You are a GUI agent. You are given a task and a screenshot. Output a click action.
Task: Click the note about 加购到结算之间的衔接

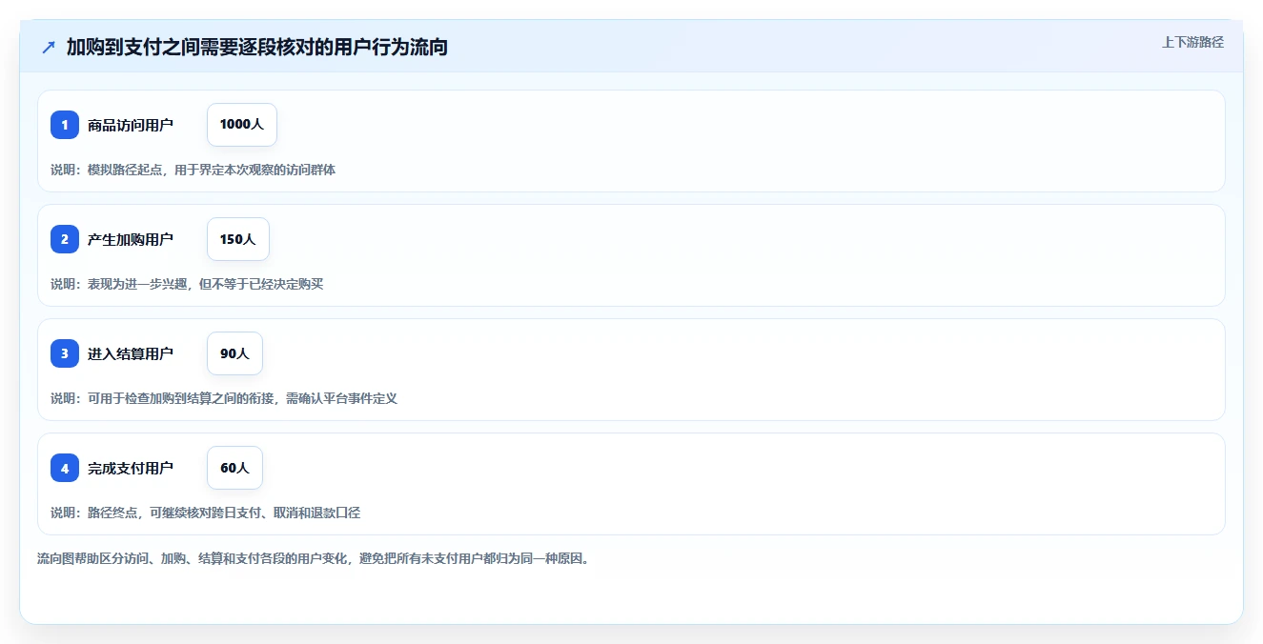click(224, 398)
